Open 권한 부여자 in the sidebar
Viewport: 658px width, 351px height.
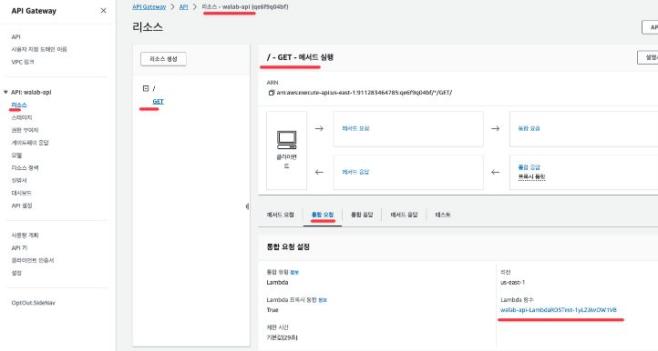pyautogui.click(x=25, y=130)
